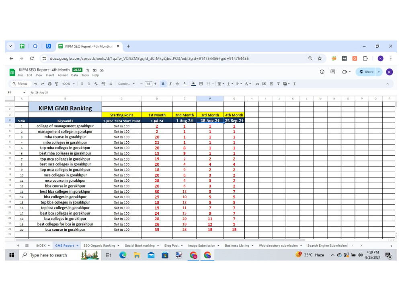This screenshot has height=301, width=402.
Task: Click the Sheets home logo
Action: (x=12, y=72)
